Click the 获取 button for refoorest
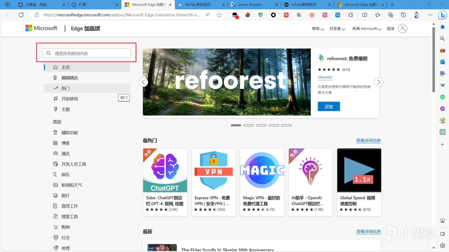Viewport: 449px width, 252px height. tap(329, 107)
